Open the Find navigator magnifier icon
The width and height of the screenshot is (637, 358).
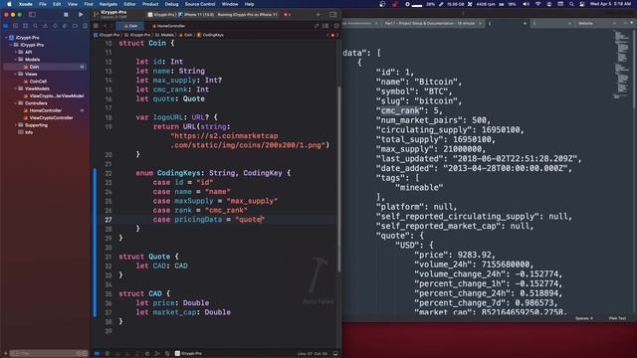[x=36, y=26]
